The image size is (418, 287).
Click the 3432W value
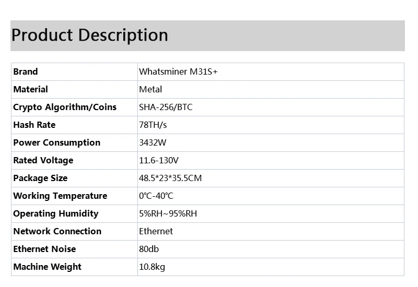153,142
